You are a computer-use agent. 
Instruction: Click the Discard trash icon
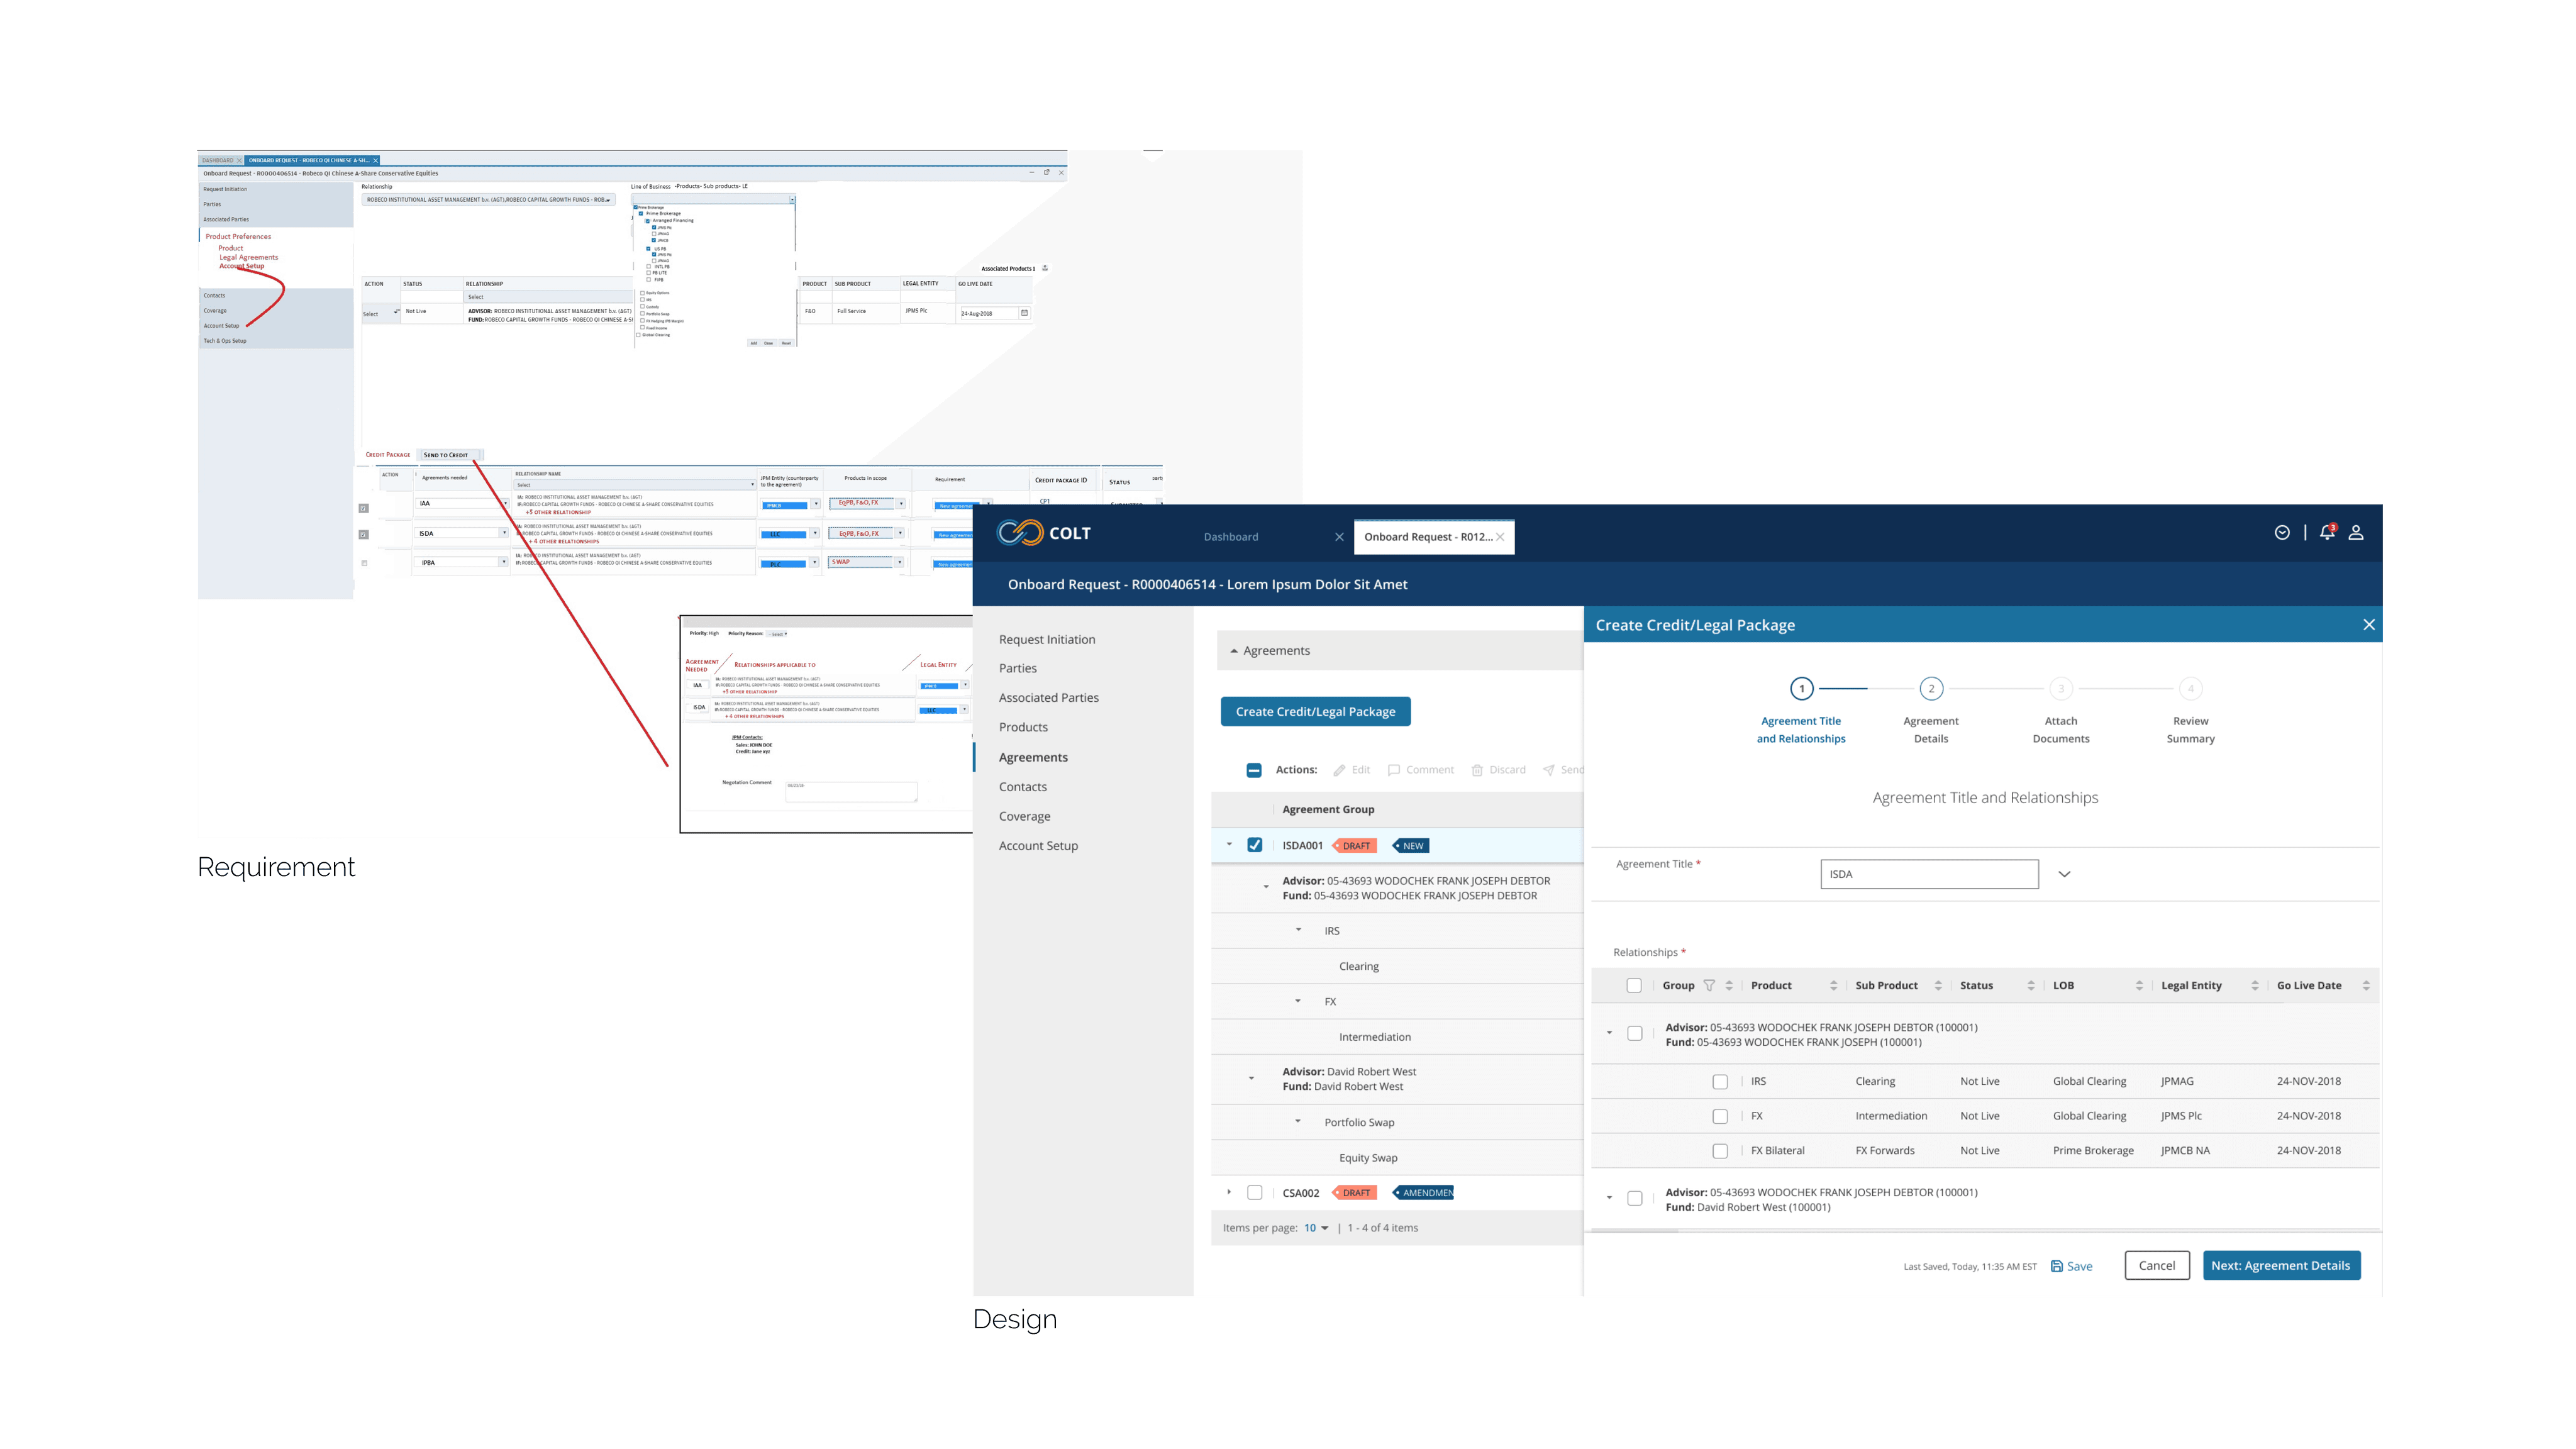pyautogui.click(x=1477, y=770)
